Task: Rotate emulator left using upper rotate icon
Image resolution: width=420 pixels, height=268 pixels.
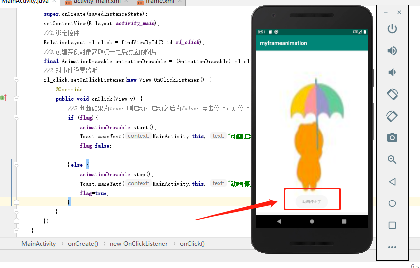Action: 392,94
